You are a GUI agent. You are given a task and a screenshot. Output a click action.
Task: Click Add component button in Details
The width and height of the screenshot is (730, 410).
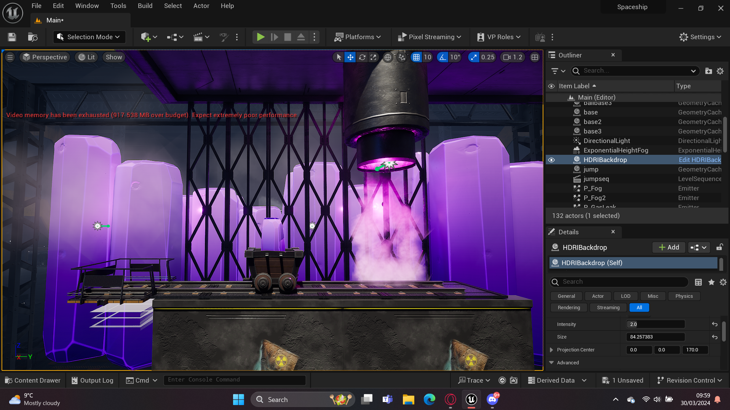point(669,247)
